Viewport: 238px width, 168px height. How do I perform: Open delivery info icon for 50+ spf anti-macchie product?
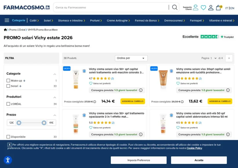(141, 90)
